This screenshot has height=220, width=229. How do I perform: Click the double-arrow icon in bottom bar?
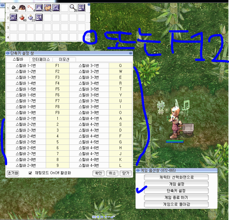(x=102, y=217)
